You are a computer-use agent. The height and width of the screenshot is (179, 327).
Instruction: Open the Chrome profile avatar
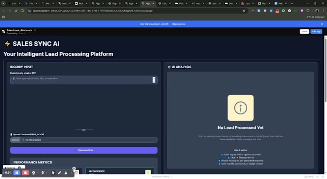click(x=317, y=11)
